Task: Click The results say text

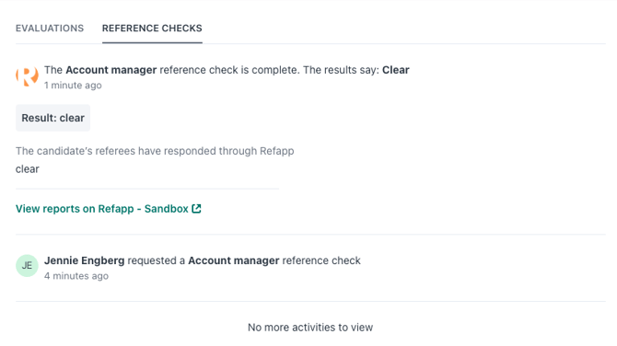Action: coord(341,70)
